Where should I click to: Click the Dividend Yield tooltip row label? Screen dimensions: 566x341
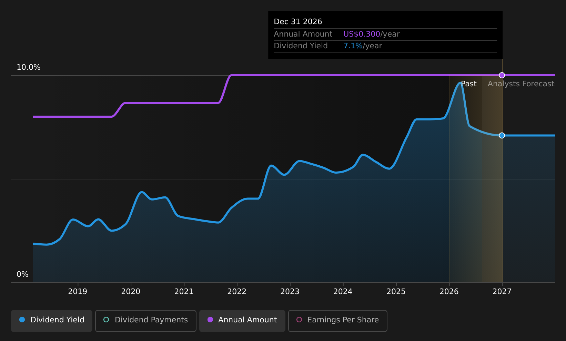pos(301,46)
